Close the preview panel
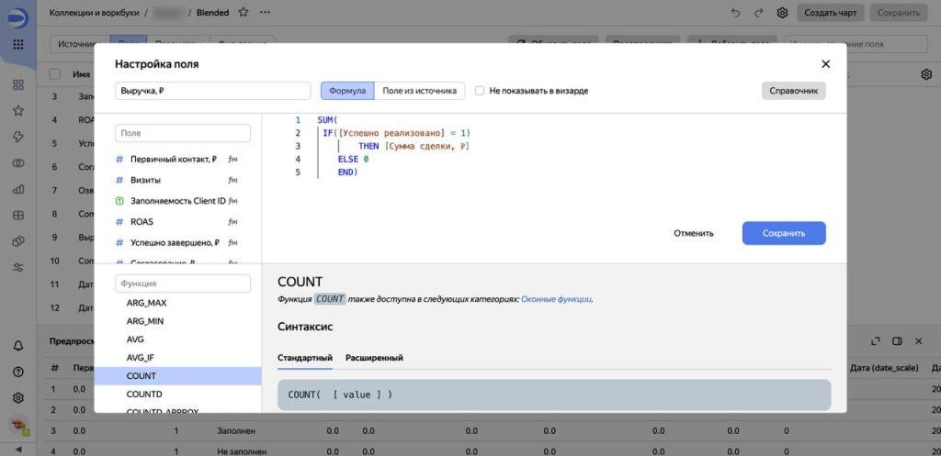This screenshot has width=941, height=456. coord(918,341)
